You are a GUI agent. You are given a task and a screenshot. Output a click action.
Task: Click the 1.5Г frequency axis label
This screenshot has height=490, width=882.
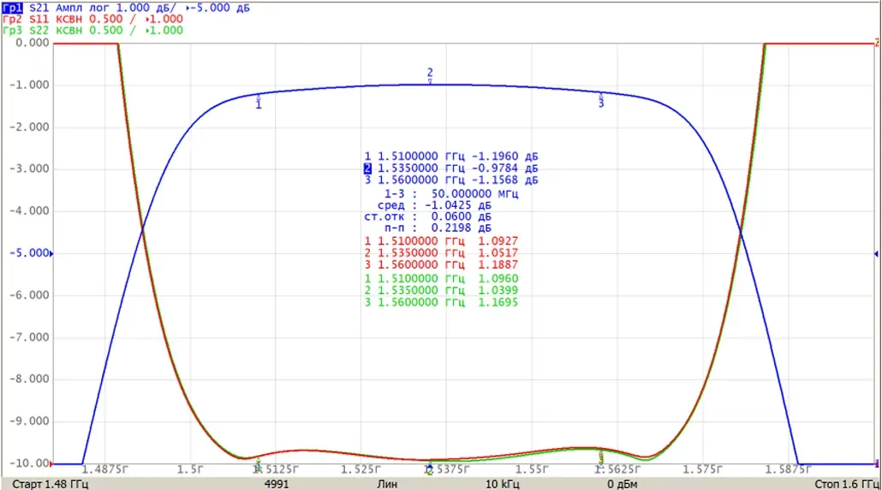point(190,469)
